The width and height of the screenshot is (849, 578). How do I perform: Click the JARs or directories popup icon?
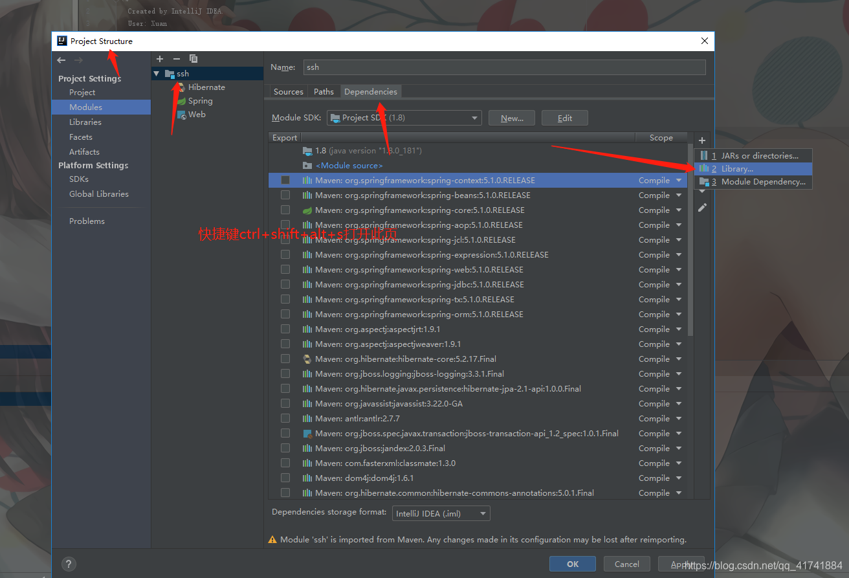[x=704, y=155]
